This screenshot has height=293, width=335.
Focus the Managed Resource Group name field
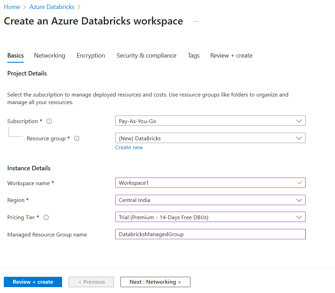[210, 234]
